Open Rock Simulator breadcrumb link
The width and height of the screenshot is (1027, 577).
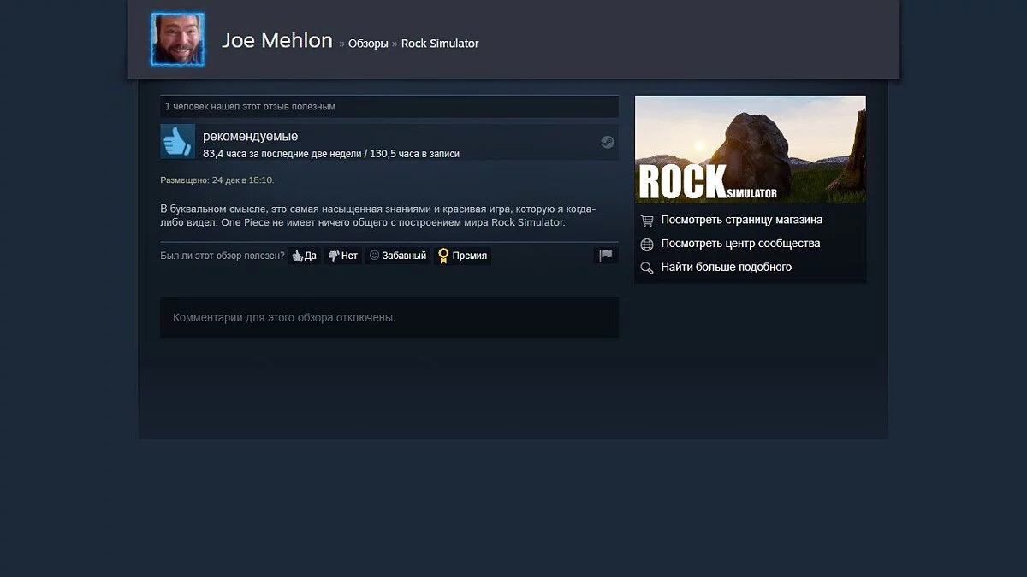coord(440,44)
